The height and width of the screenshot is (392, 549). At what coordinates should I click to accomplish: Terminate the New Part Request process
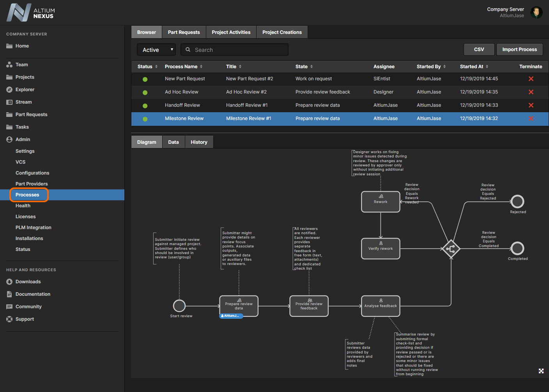pos(531,79)
